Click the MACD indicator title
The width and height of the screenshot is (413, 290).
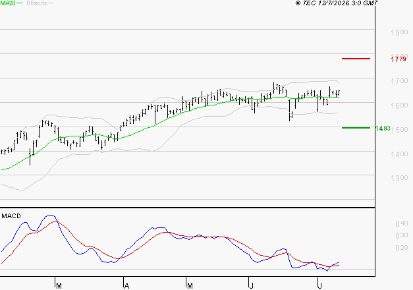pos(11,216)
